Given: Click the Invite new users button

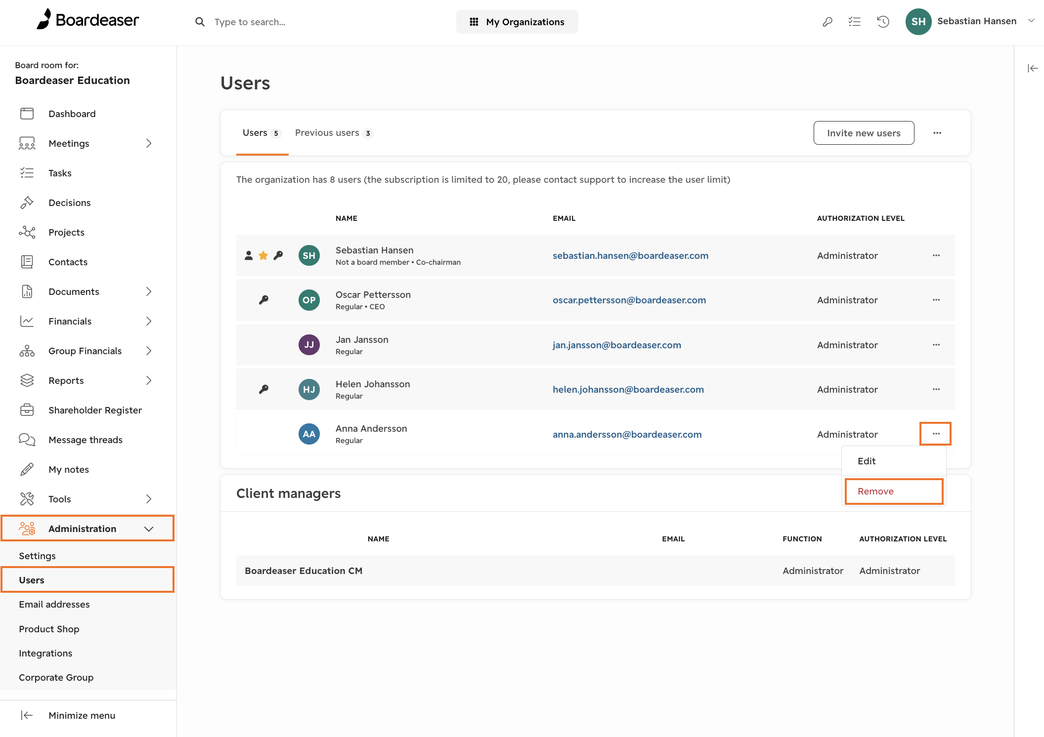Looking at the screenshot, I should click(x=864, y=133).
